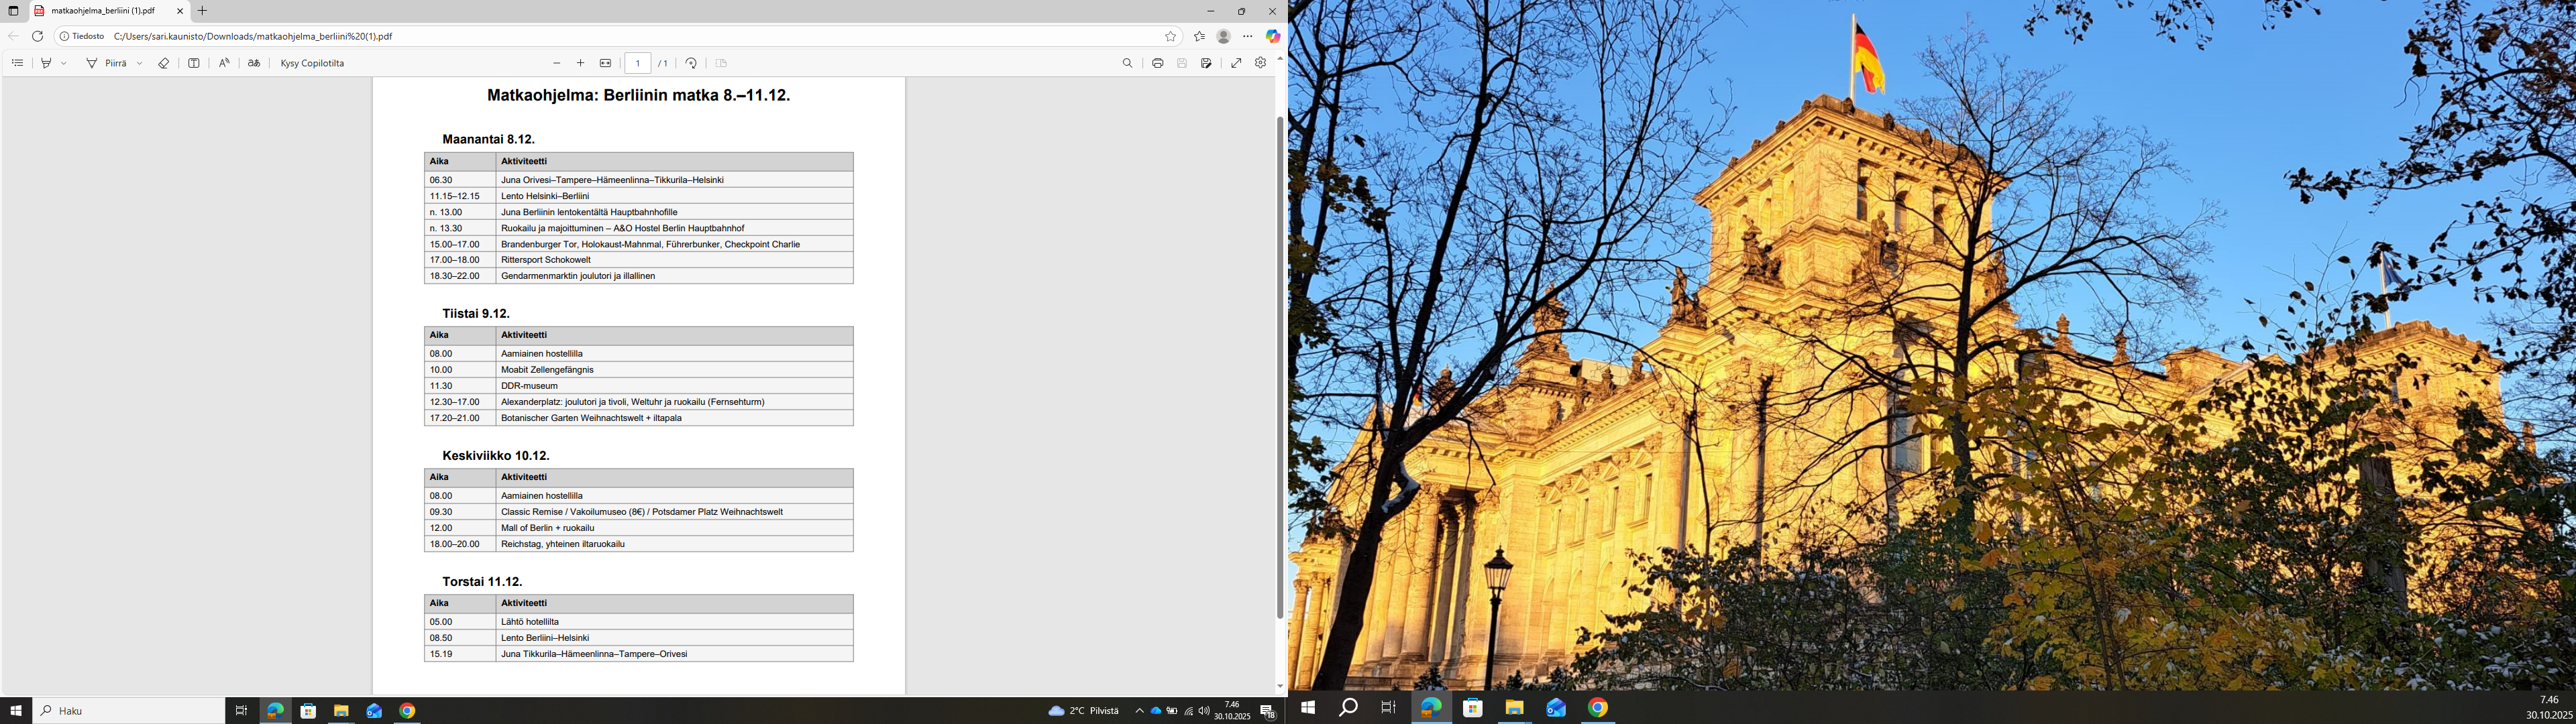Rotate the PDF page
This screenshot has width=2576, height=724.
coord(691,63)
